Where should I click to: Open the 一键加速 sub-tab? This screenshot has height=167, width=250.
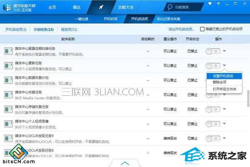pos(82,19)
